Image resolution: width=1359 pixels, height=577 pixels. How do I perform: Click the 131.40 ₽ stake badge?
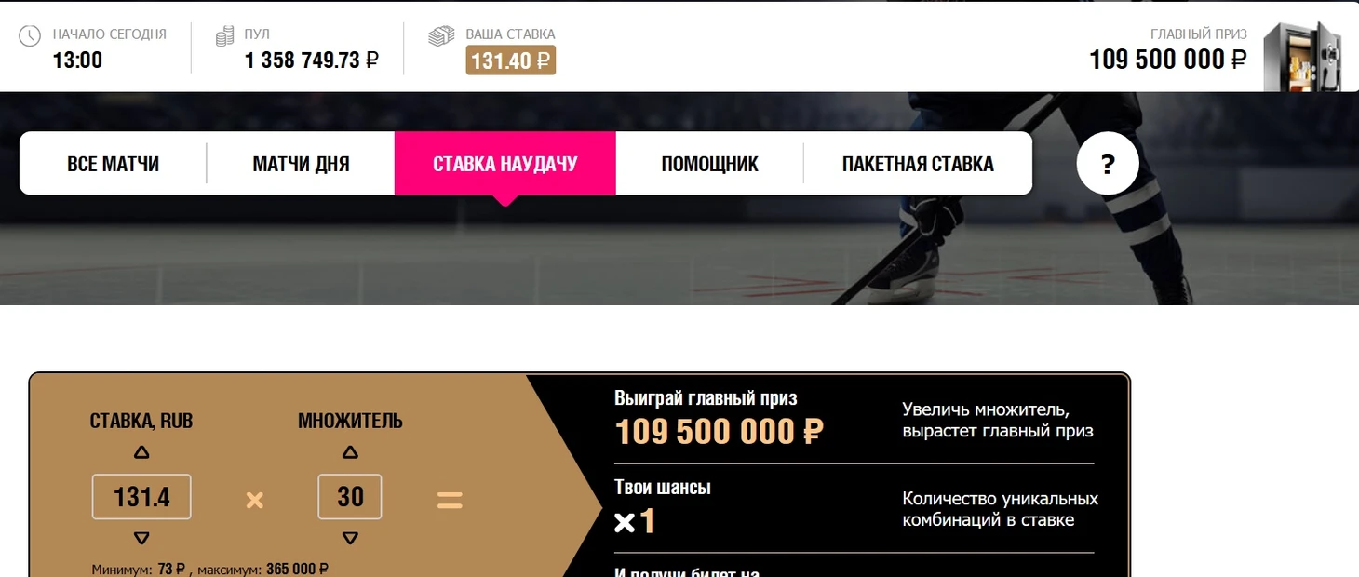click(x=511, y=60)
